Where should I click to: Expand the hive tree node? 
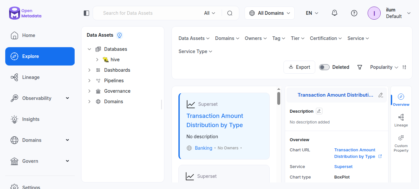coord(97,60)
